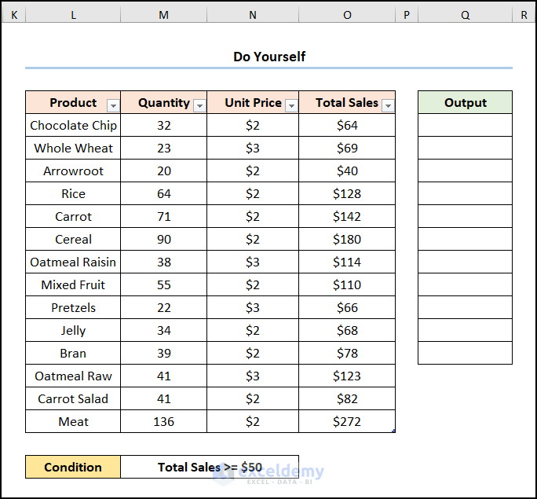Click the total sales $66 cell

click(x=347, y=308)
